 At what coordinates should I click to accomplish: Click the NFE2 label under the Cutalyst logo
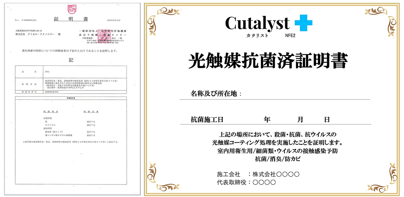coord(290,35)
